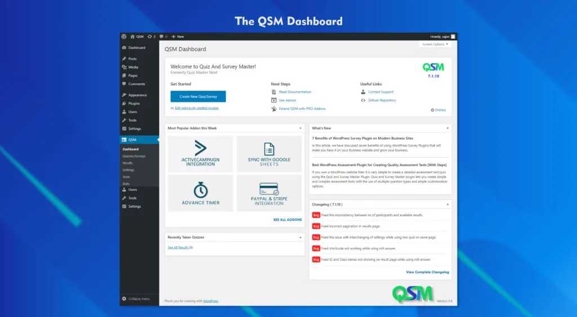
Task: Click Bug tag for ID and Class names fix
Action: pos(316,259)
